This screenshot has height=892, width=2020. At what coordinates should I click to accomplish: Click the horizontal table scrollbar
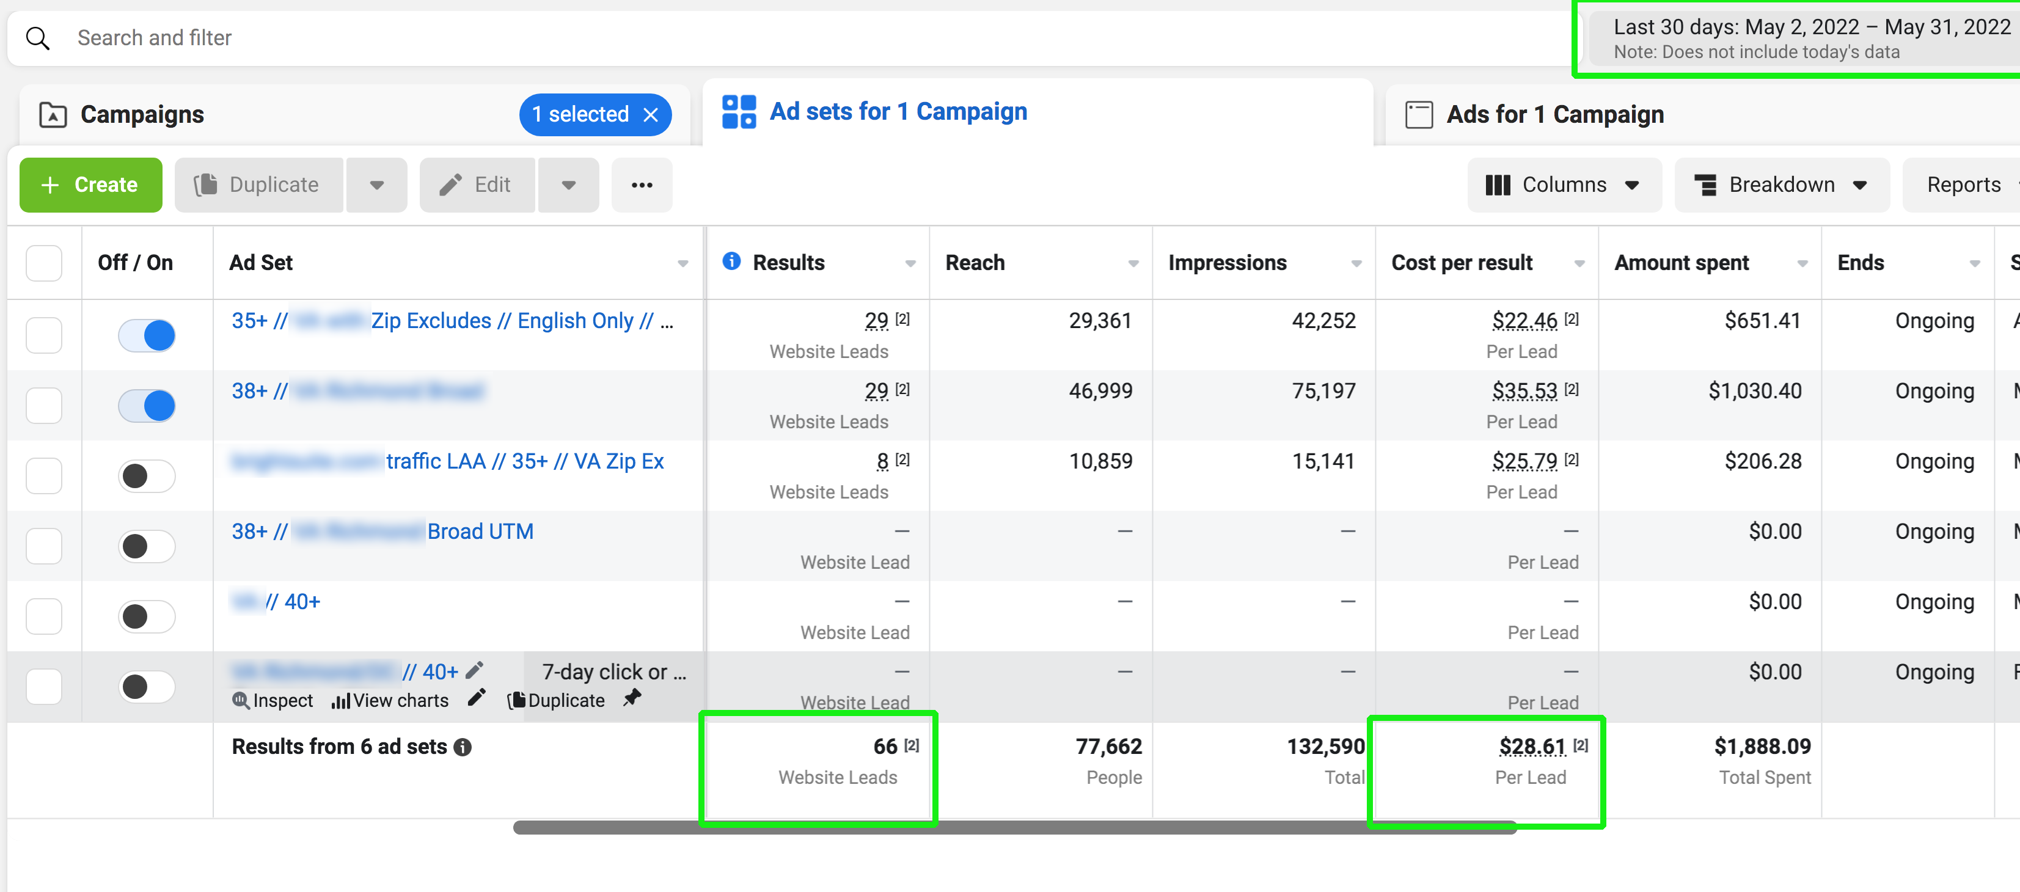pyautogui.click(x=1015, y=828)
